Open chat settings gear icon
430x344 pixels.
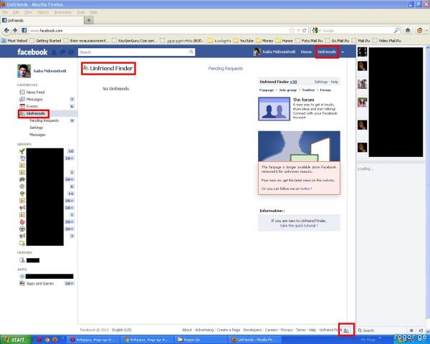[411, 330]
